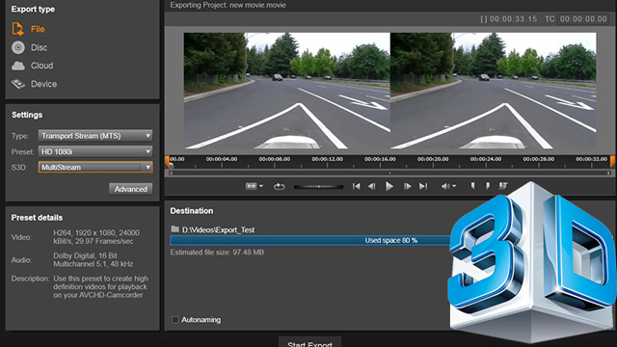617x347 pixels.
Task: Click the orange end marker on the ruler
Action: point(613,161)
